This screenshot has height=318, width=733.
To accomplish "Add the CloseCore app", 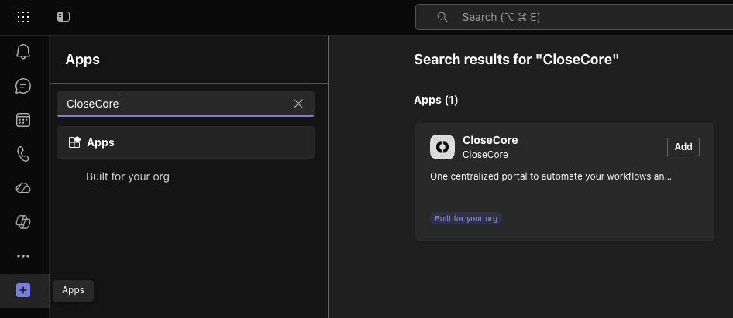I will [x=683, y=147].
